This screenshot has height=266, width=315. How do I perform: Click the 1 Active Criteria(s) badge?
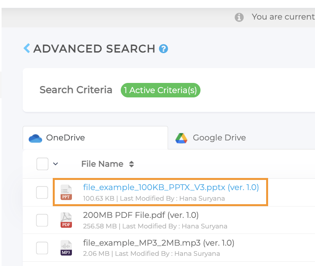click(x=160, y=90)
